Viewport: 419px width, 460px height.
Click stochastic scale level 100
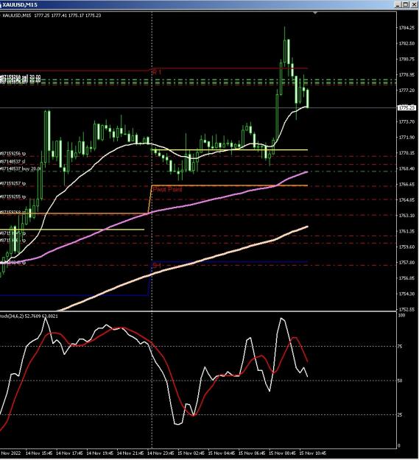(401, 315)
